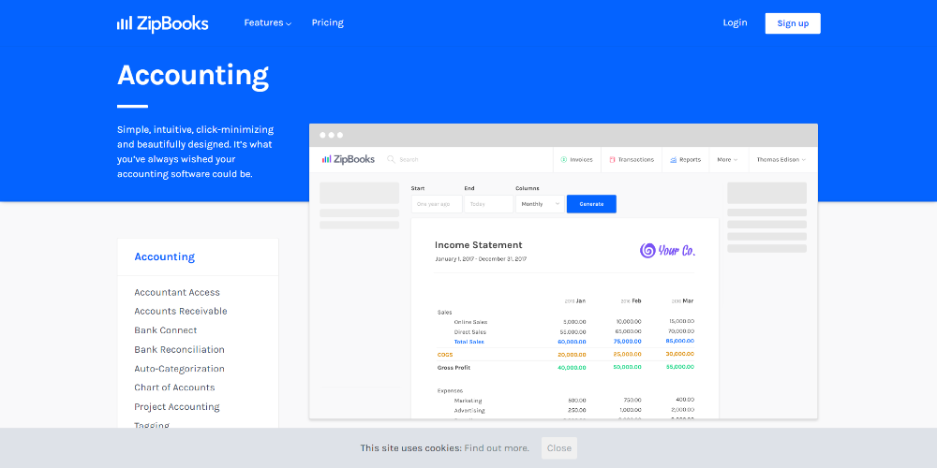Click the ZipBooks logo in header
The width and height of the screenshot is (937, 468).
(x=162, y=23)
